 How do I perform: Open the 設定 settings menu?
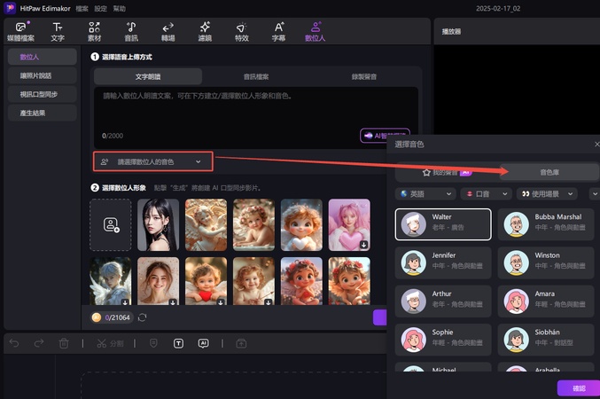pyautogui.click(x=101, y=9)
